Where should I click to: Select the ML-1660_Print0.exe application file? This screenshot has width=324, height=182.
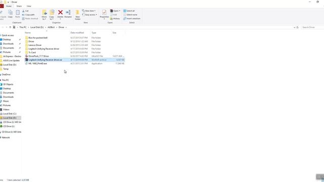pyautogui.click(x=37, y=64)
